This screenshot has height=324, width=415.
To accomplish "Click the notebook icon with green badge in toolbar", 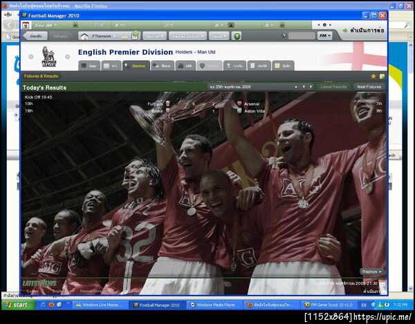I will point(135,35).
